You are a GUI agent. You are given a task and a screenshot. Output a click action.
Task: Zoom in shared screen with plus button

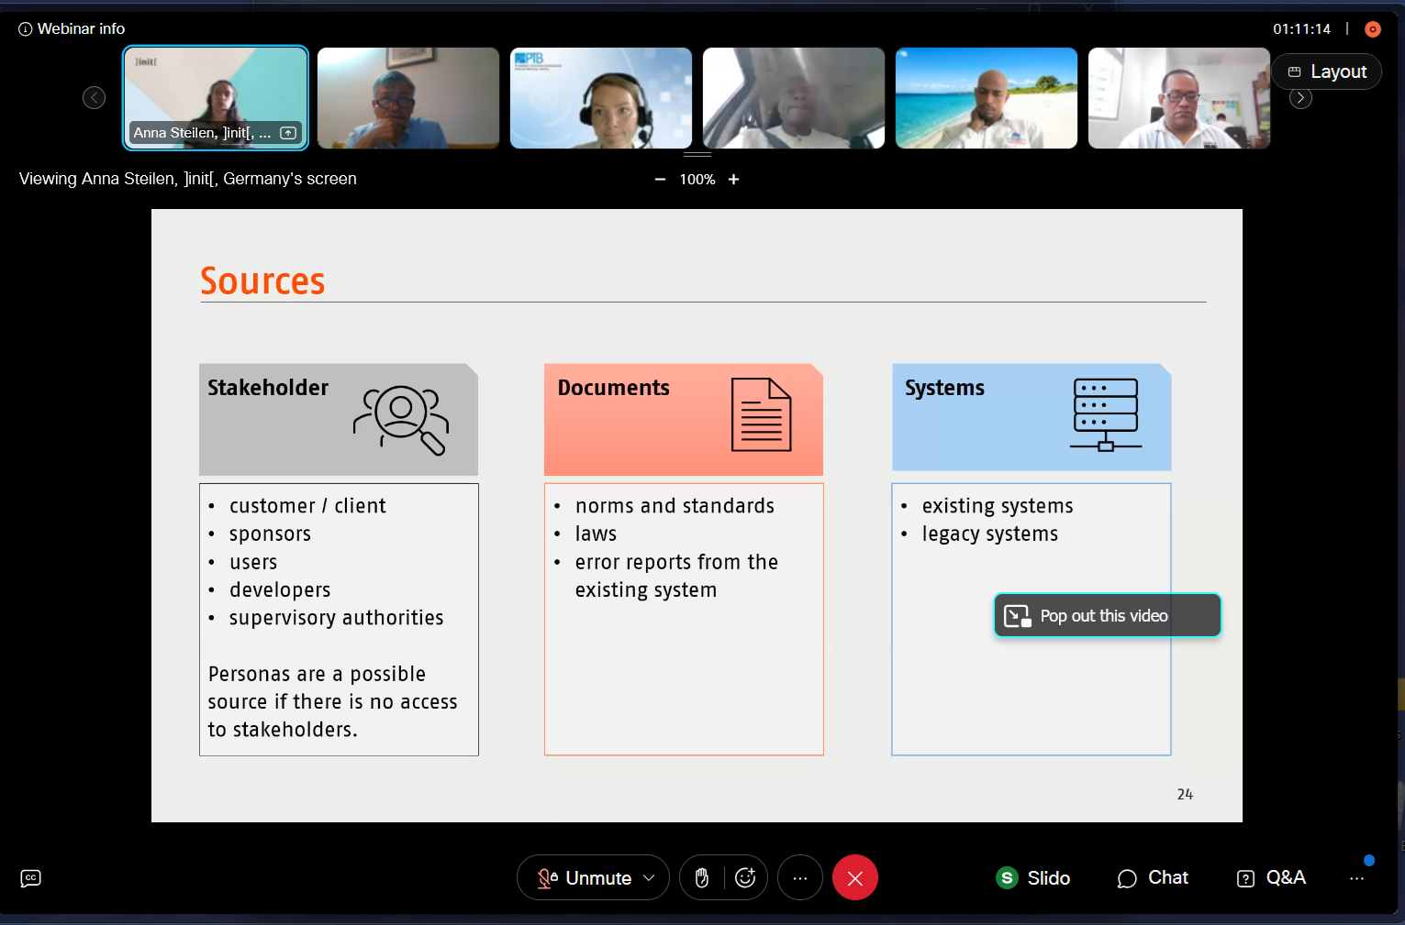point(733,180)
